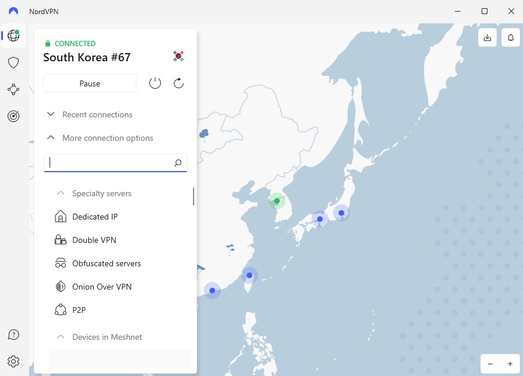Click the search magnifier icon
This screenshot has height=376, width=523.
(x=178, y=163)
